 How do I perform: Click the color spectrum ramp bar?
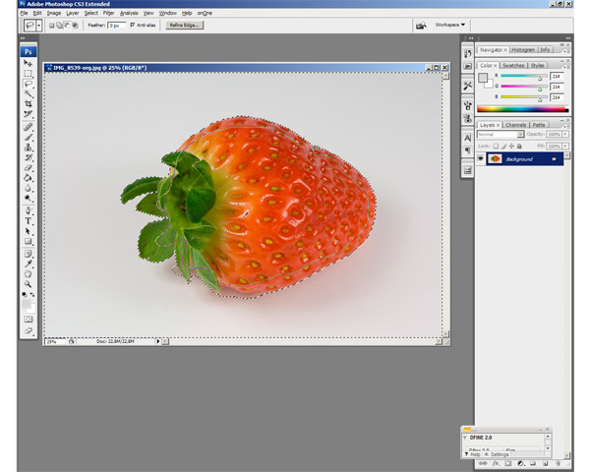tap(520, 109)
